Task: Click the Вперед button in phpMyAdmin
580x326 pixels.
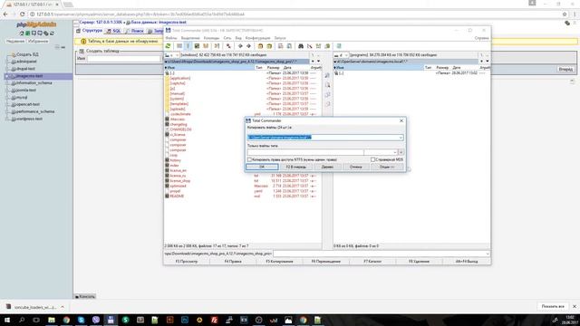Action: point(565,69)
